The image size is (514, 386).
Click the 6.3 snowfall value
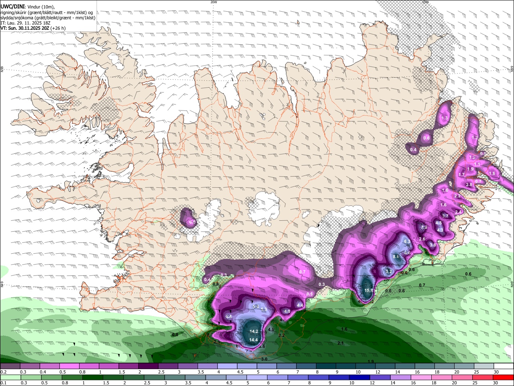[407, 241]
